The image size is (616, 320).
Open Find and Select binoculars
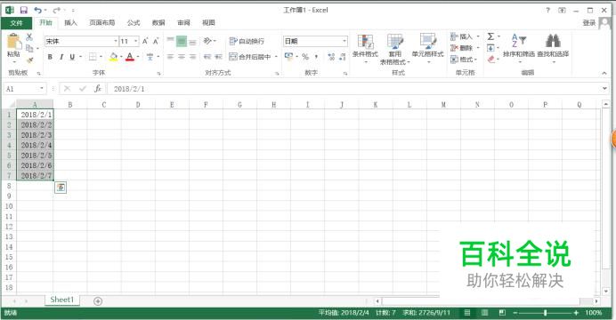(x=553, y=48)
